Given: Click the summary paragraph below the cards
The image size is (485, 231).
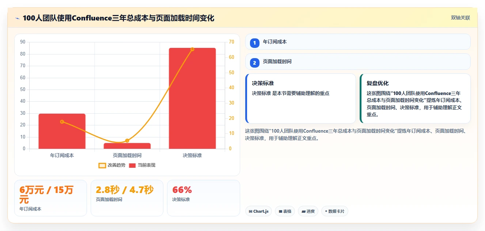Looking at the screenshot, I should pos(356,135).
